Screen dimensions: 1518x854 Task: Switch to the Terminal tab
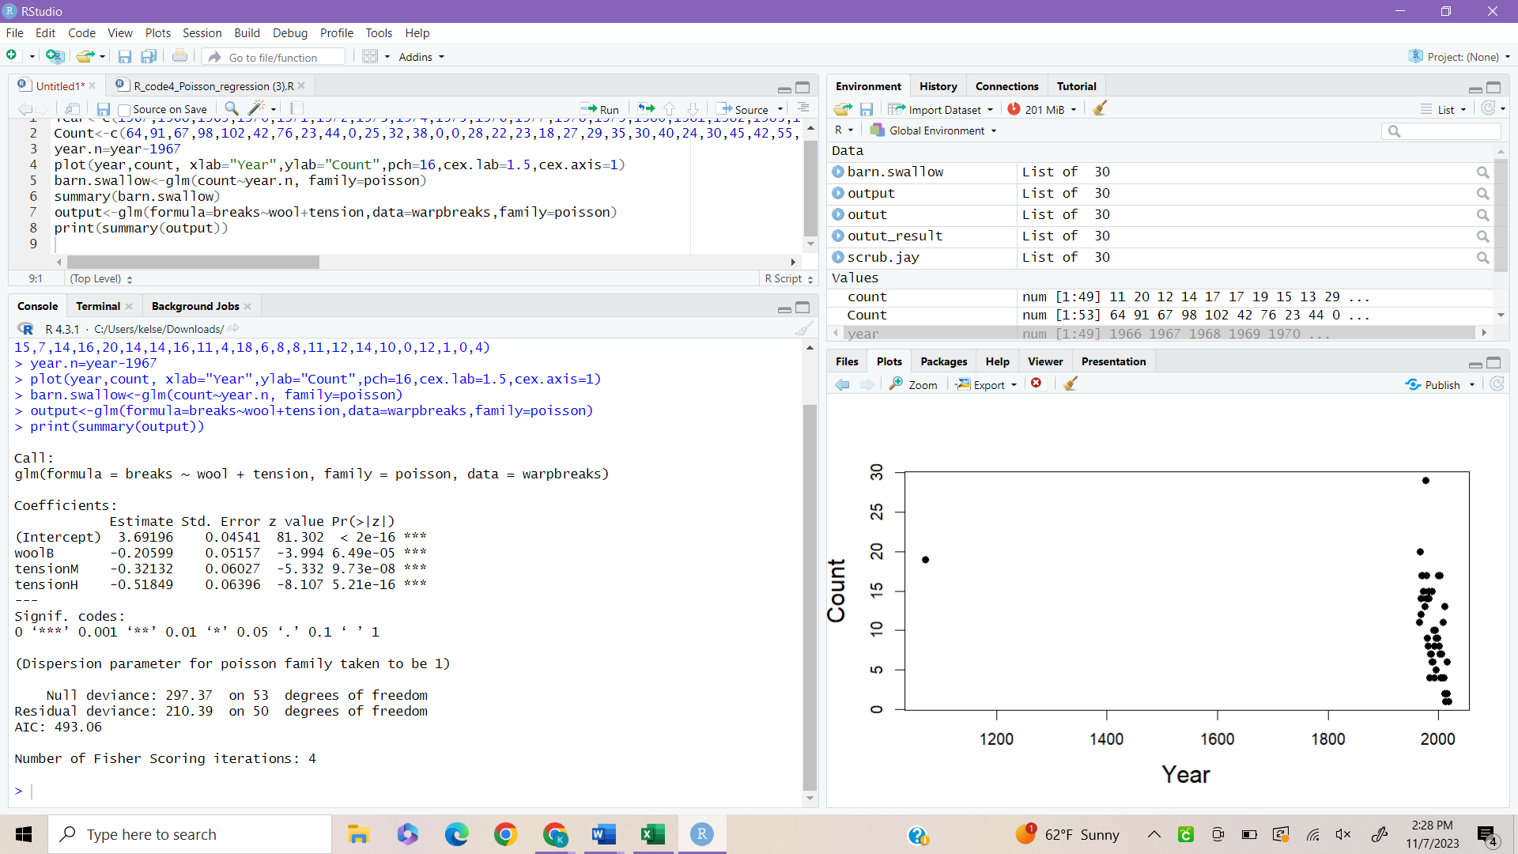(98, 306)
